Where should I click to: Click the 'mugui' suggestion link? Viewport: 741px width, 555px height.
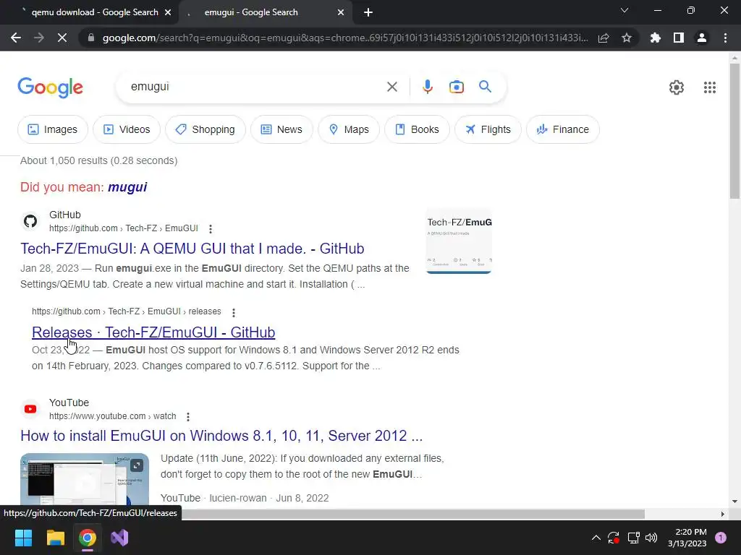tap(127, 187)
